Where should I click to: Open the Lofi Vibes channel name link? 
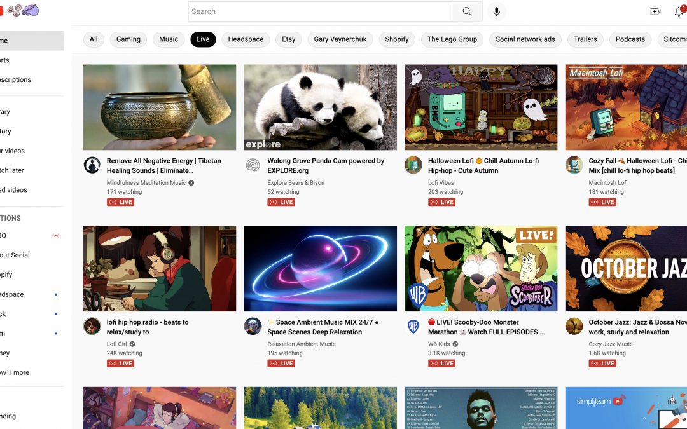tap(441, 183)
